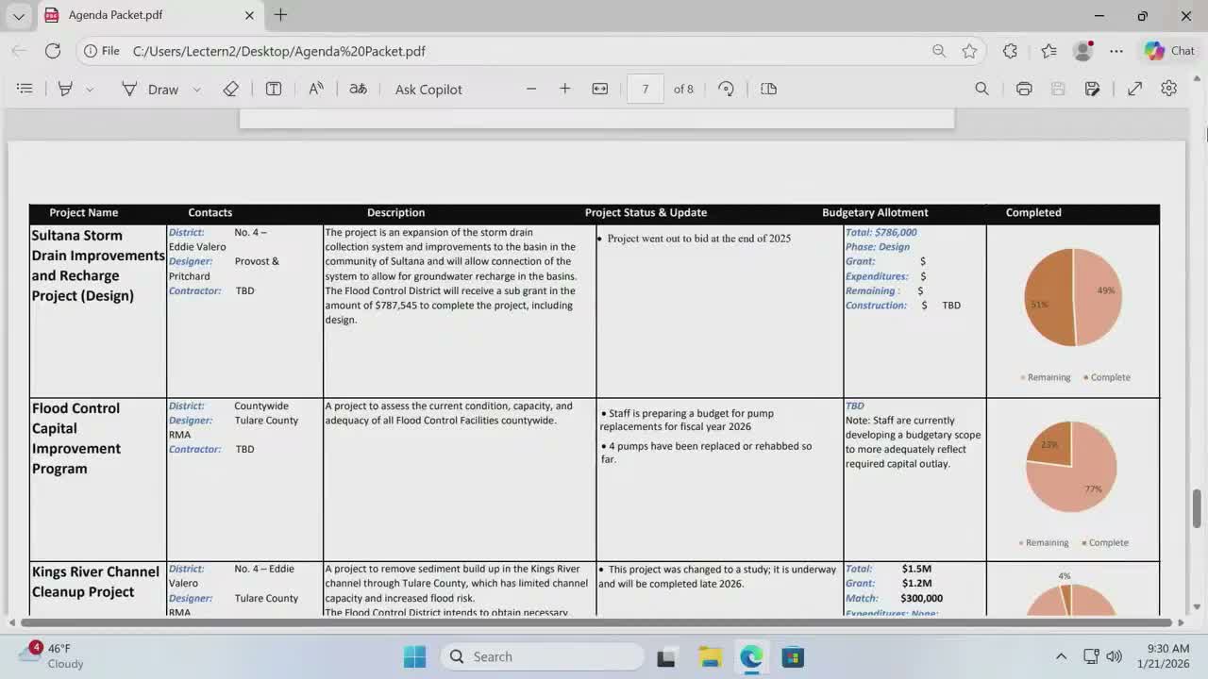
Task: Select the PDF Highlight tool
Action: (65, 89)
